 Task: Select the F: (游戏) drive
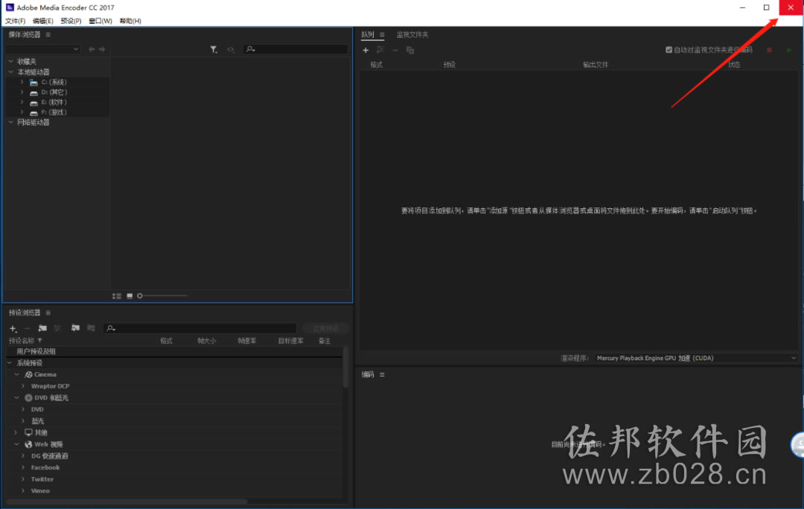coord(54,112)
